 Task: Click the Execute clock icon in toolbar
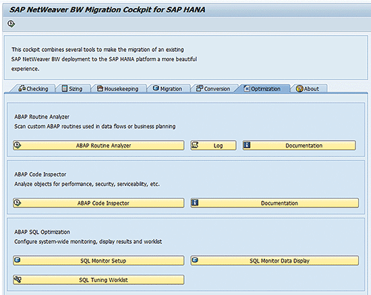coord(11,24)
